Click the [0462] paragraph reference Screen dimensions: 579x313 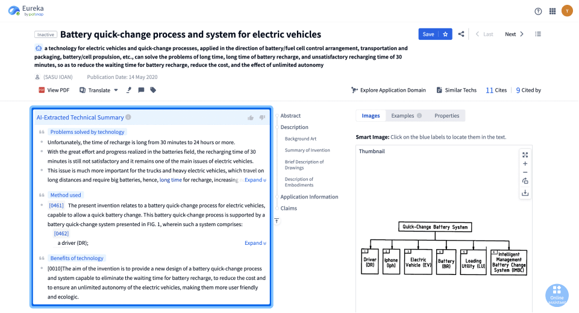(61, 233)
